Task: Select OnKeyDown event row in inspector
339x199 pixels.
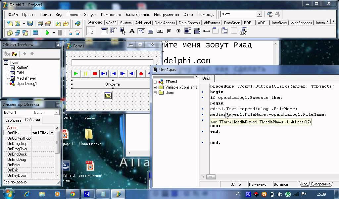Action: (29, 175)
